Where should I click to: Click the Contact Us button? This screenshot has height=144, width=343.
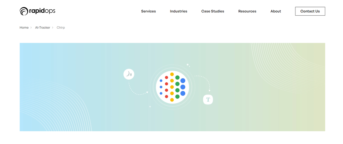[310, 11]
